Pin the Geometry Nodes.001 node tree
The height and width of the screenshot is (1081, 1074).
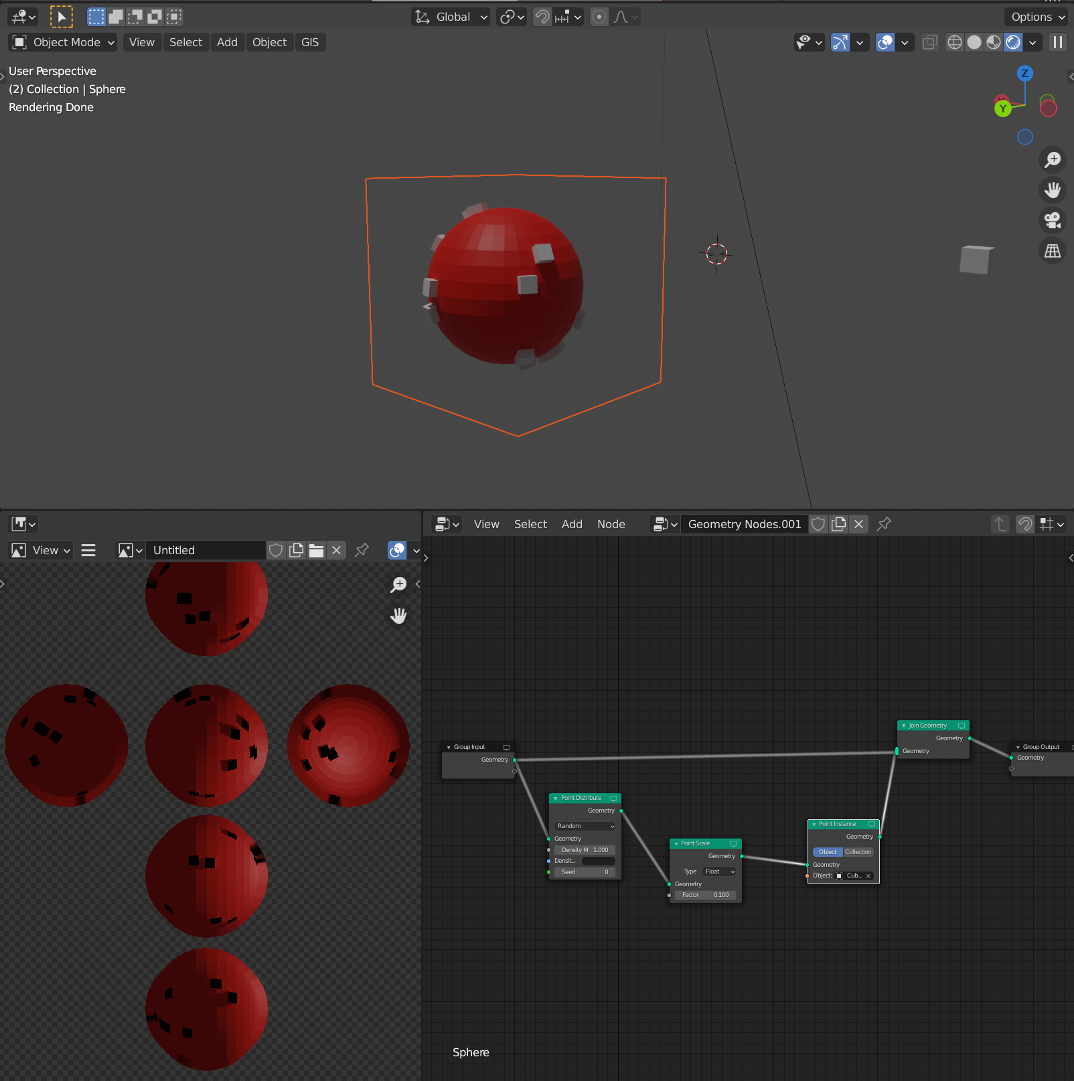pyautogui.click(x=884, y=524)
